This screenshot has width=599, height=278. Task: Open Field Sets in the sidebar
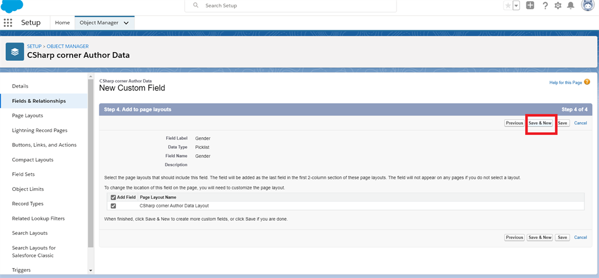click(x=23, y=174)
